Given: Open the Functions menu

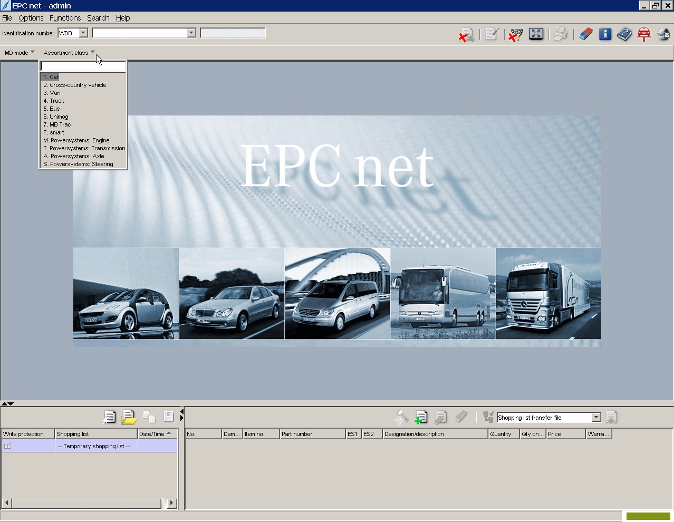Looking at the screenshot, I should point(65,18).
